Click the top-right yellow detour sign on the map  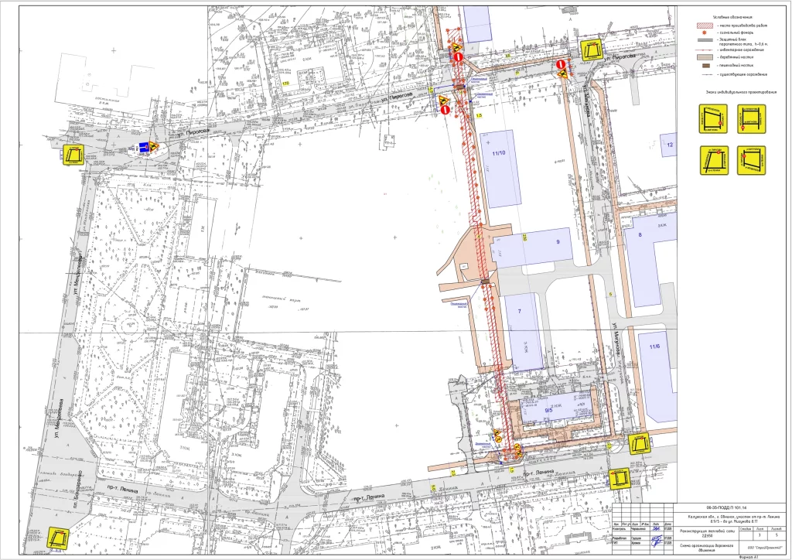pyautogui.click(x=592, y=51)
